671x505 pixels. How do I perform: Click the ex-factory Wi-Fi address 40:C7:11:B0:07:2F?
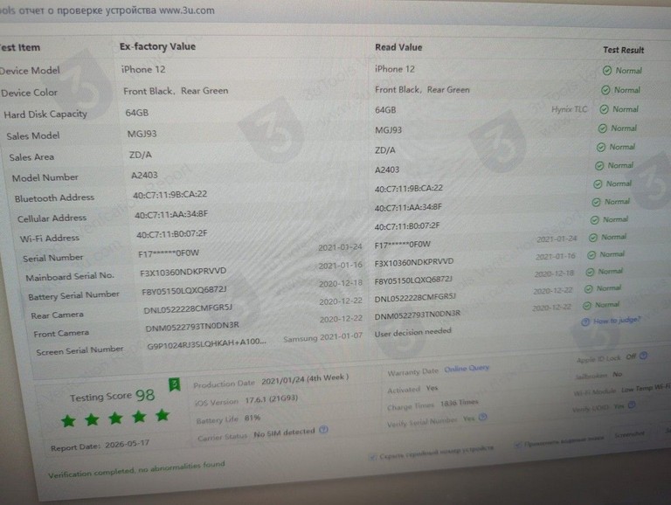pos(171,234)
